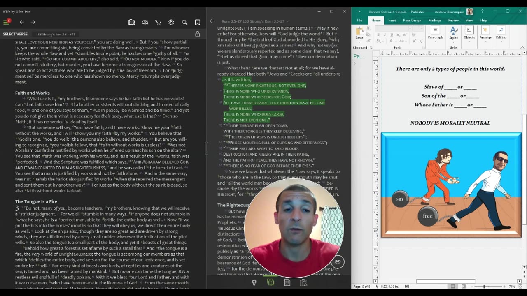Open the notes document icon in study pane
The height and width of the screenshot is (296, 527).
(287, 282)
